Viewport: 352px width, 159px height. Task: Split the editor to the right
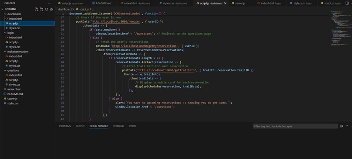coord(347,3)
